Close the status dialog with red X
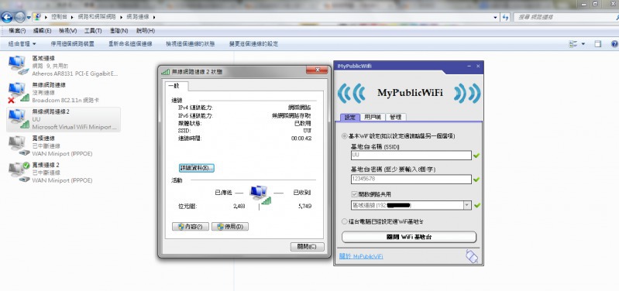Viewport: 619px width, 291px height. [x=317, y=70]
